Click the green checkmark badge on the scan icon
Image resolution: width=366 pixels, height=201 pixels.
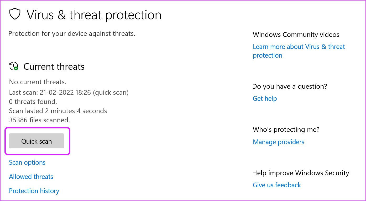point(15,69)
